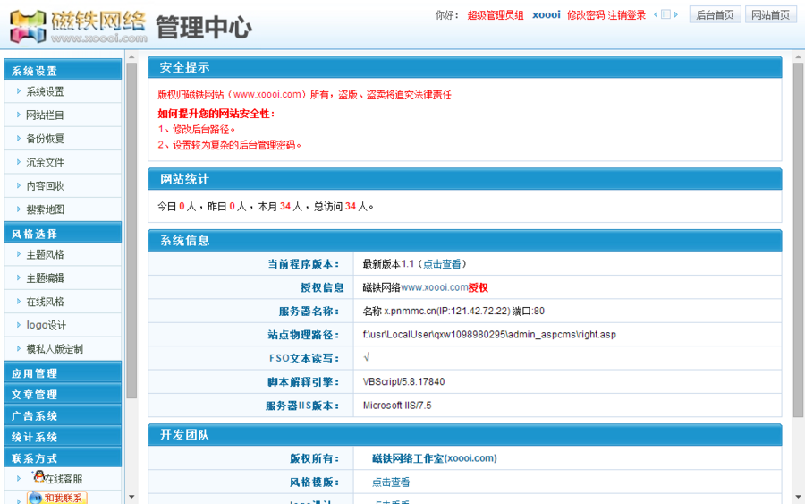Click the 修改密码 link
The height and width of the screenshot is (504, 805).
point(586,15)
